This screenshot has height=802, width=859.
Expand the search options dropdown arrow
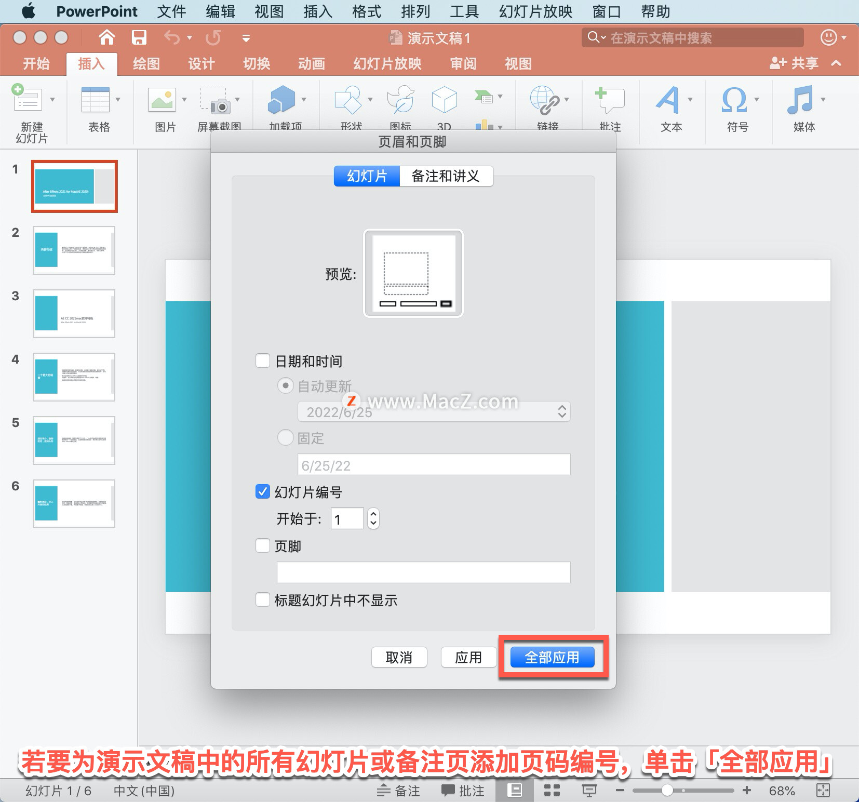click(603, 37)
